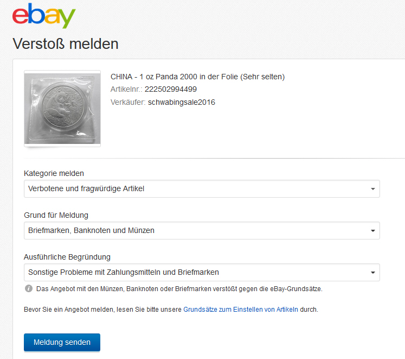Open Grundsätze zum Einstellen von Artikeln link
This screenshot has width=405, height=359.
(x=241, y=309)
